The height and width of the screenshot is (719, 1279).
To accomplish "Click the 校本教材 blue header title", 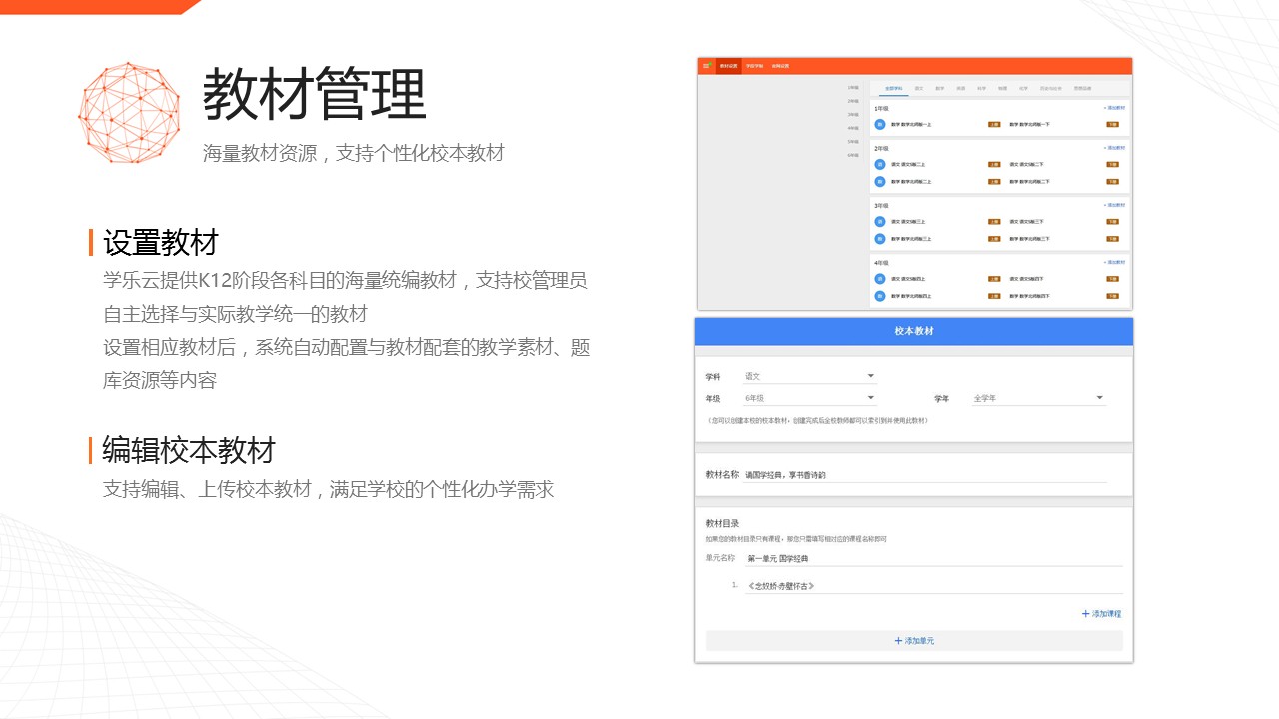I will coord(914,331).
